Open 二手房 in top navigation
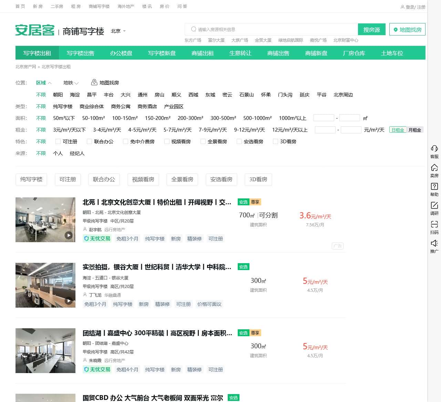Viewport: 441px width, 402px height. coord(57,6)
